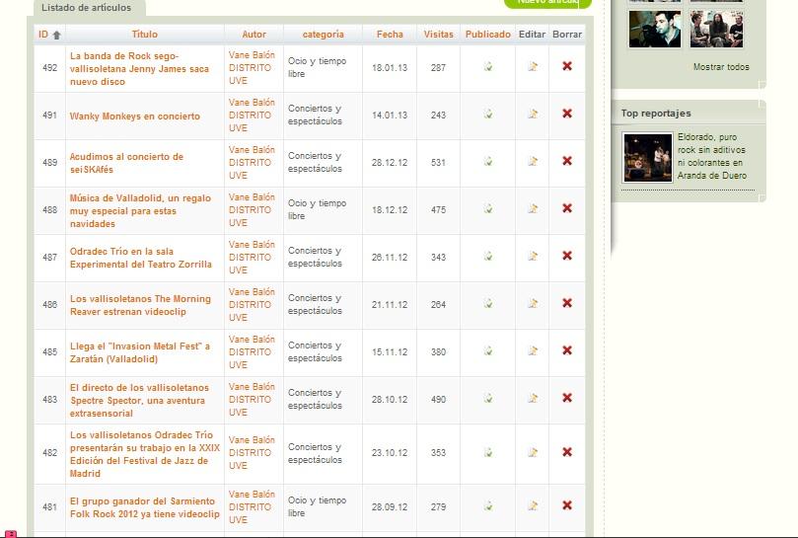Delete article 487 with the red X

[567, 256]
